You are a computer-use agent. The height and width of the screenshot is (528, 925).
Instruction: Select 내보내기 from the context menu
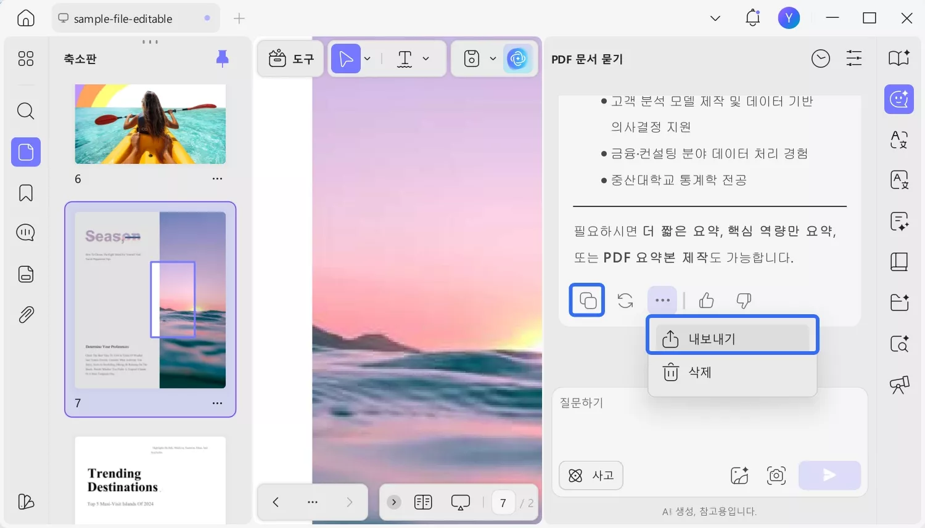tap(732, 338)
